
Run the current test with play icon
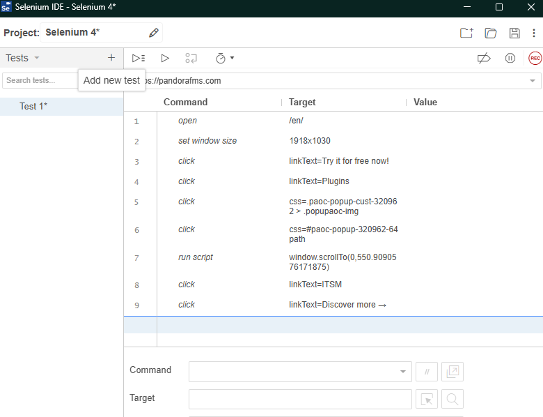click(x=165, y=58)
